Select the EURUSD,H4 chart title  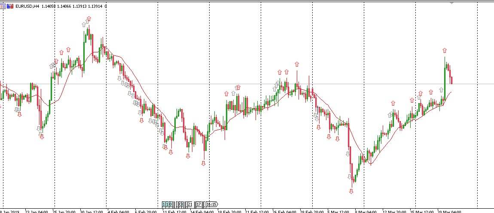pos(27,6)
